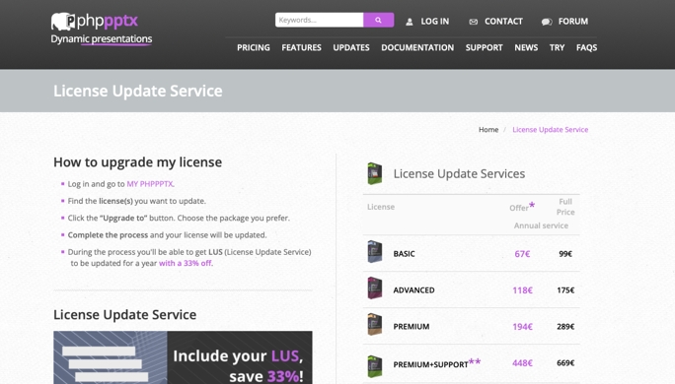Open the TRY menu item
The image size is (675, 384).
pyautogui.click(x=557, y=47)
